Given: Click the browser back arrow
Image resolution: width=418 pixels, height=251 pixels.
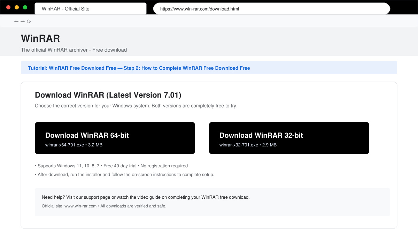Looking at the screenshot, I should (16, 21).
